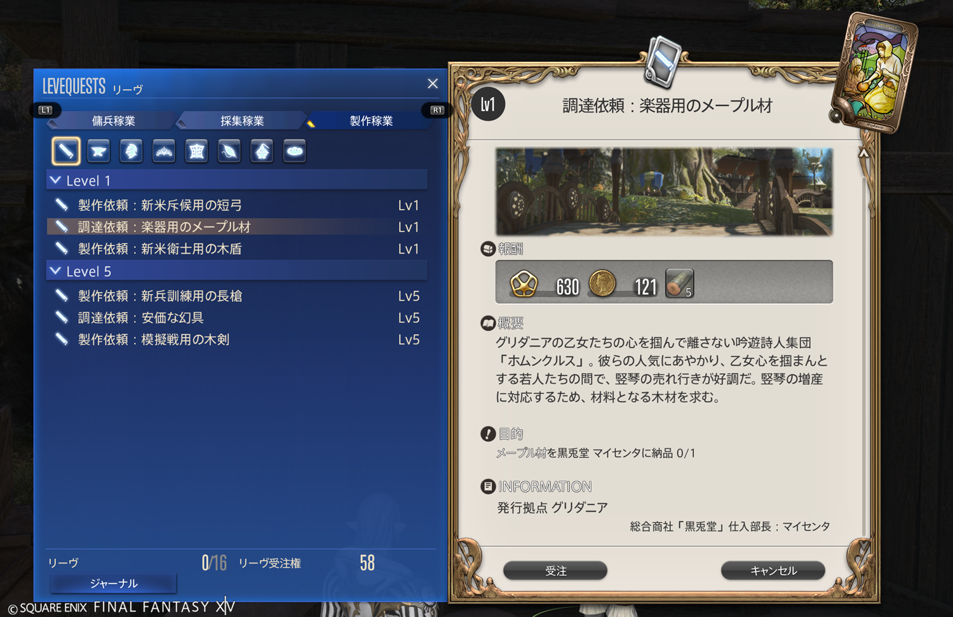Select the Goldsmith tiara class icon
Viewport: 953px width, 617px height.
pos(164,151)
